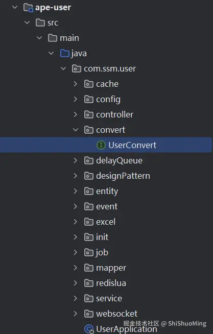Select the mapper package label
The width and height of the screenshot is (213, 334).
[x=111, y=268]
